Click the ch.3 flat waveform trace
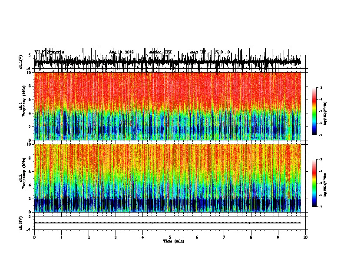Viewport: 344px width, 266px height. [168, 223]
